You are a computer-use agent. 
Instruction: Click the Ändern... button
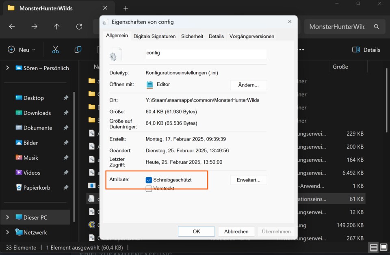[248, 85]
